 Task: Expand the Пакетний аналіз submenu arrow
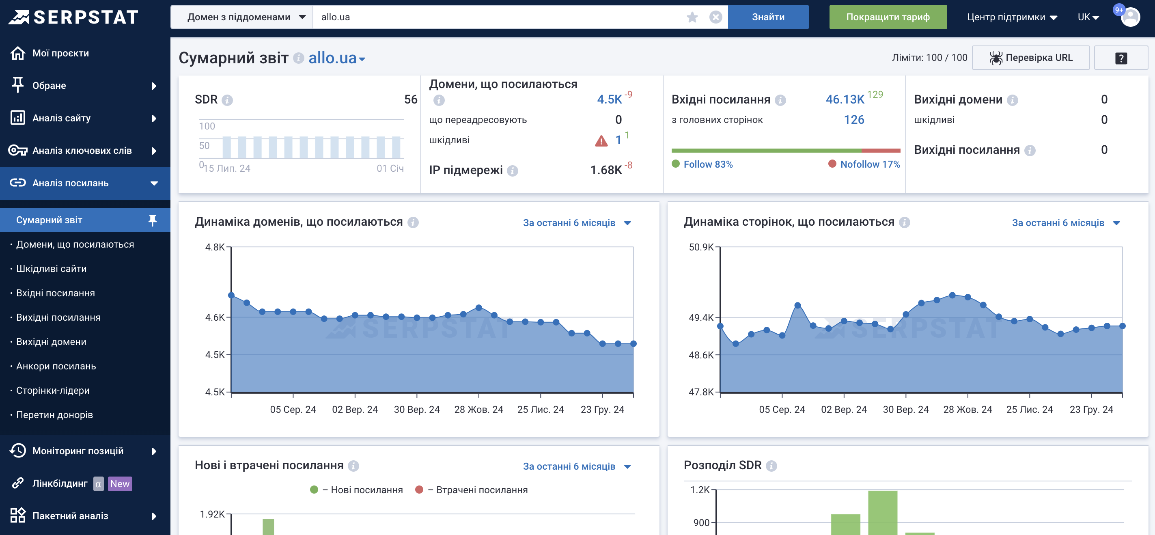click(154, 516)
